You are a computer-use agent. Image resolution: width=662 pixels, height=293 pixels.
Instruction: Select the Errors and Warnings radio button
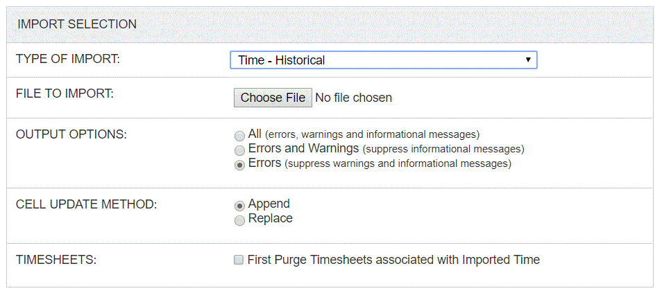click(x=239, y=150)
